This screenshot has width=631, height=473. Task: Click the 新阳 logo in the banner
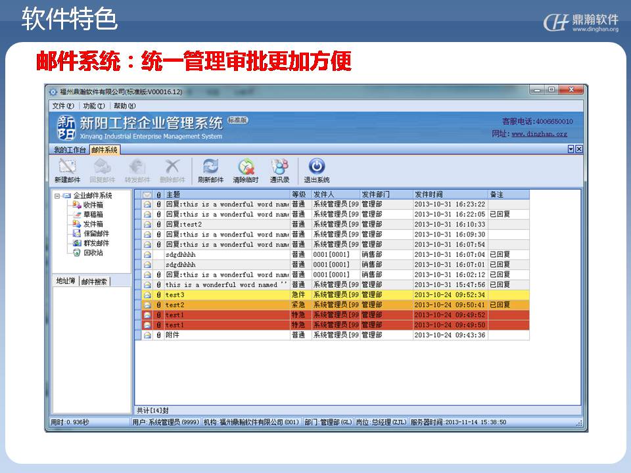(x=66, y=127)
